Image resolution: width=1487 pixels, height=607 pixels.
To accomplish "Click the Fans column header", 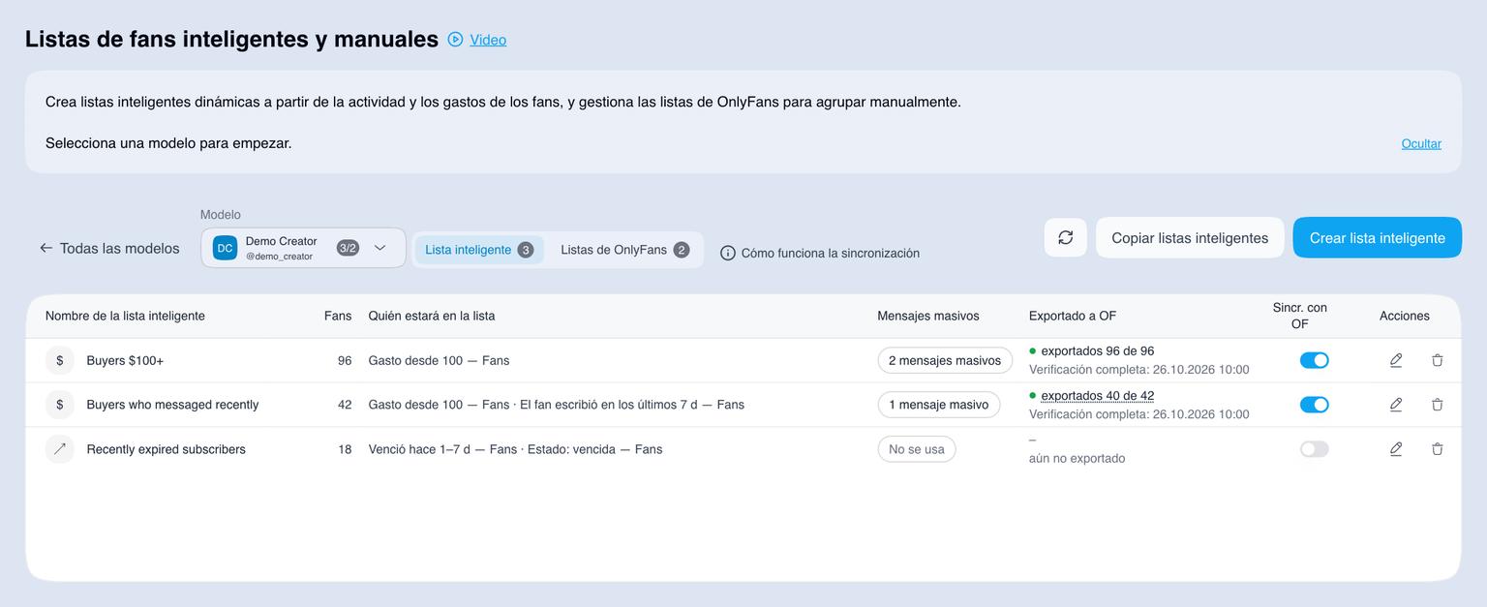I will coord(338,316).
